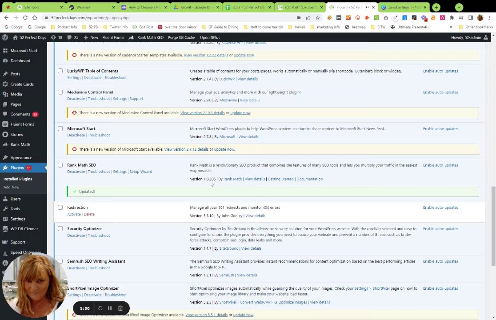The width and height of the screenshot is (496, 320).
Task: Tick the Security Optimizer checkbox
Action: tap(60, 228)
